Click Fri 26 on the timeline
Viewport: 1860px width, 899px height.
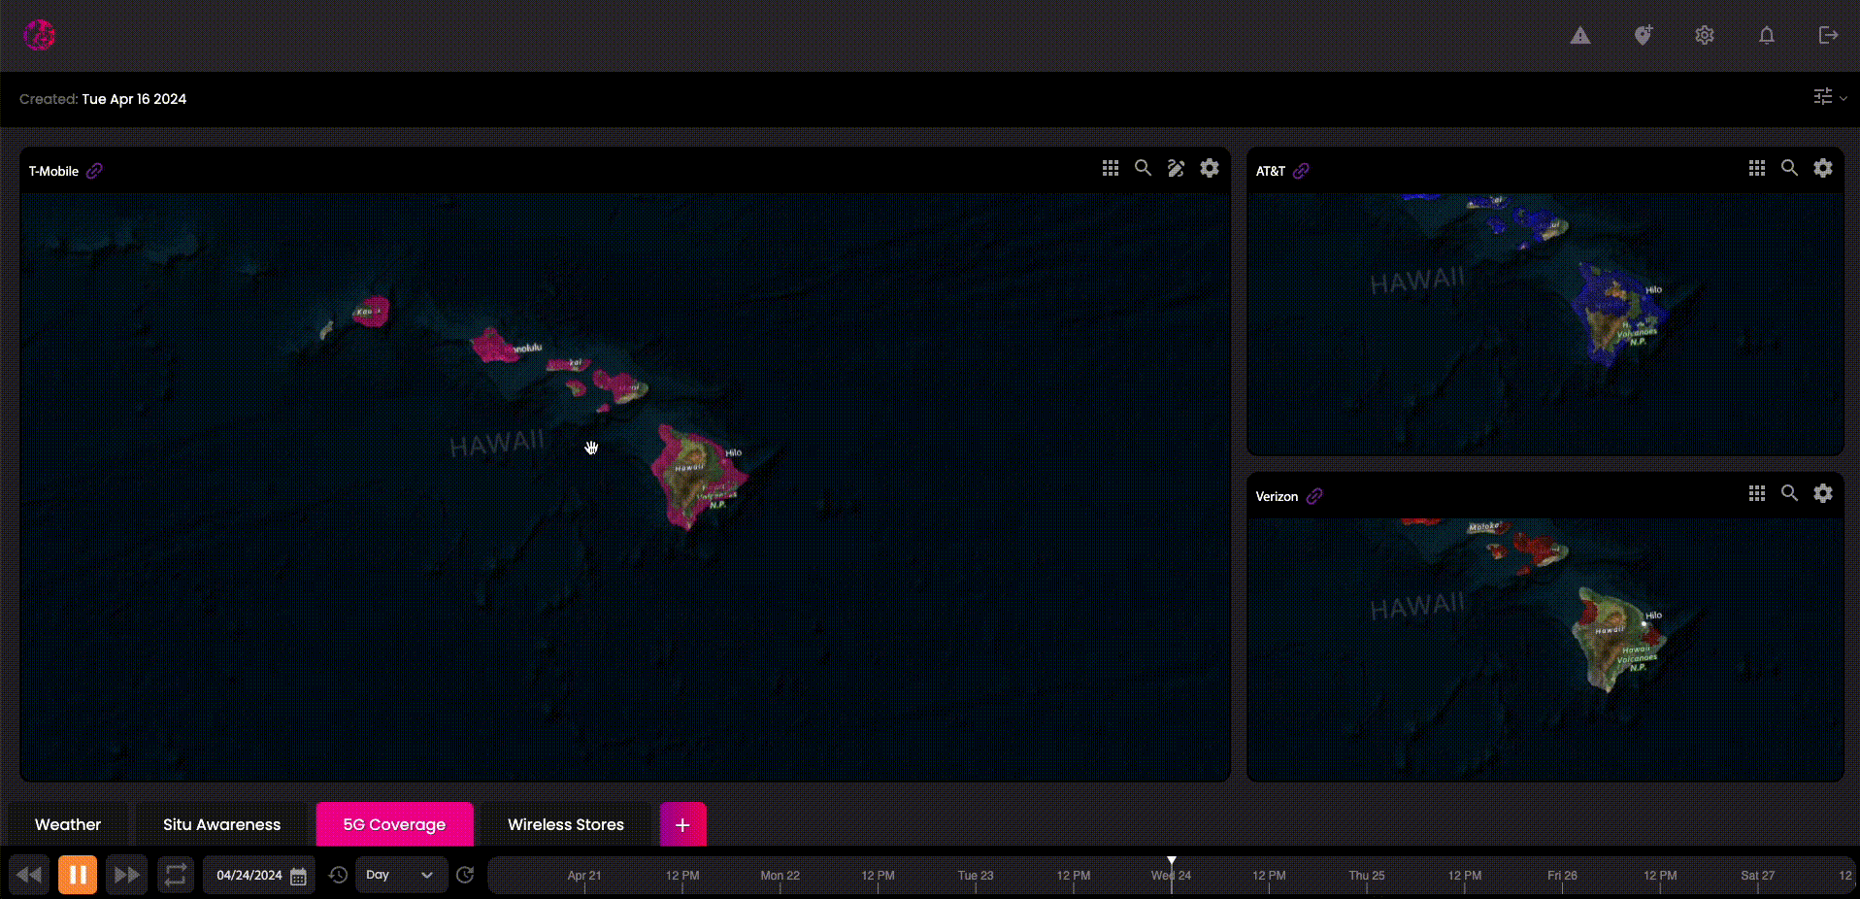click(1562, 875)
